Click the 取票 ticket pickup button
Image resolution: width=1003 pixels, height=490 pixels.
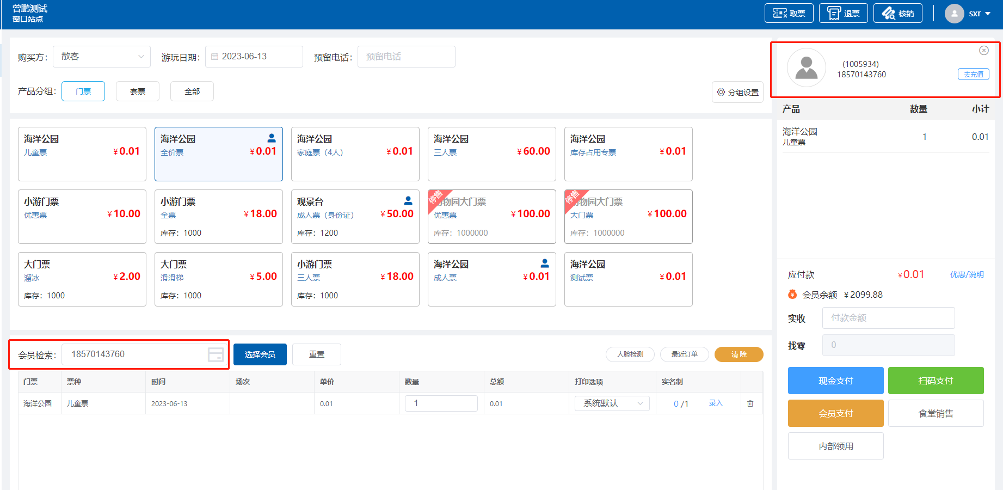(789, 14)
